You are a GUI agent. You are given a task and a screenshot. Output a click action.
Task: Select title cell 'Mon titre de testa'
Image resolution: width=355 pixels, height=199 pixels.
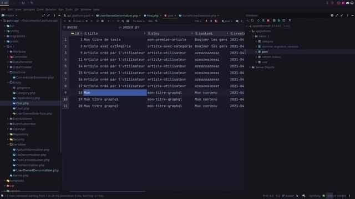(102, 39)
